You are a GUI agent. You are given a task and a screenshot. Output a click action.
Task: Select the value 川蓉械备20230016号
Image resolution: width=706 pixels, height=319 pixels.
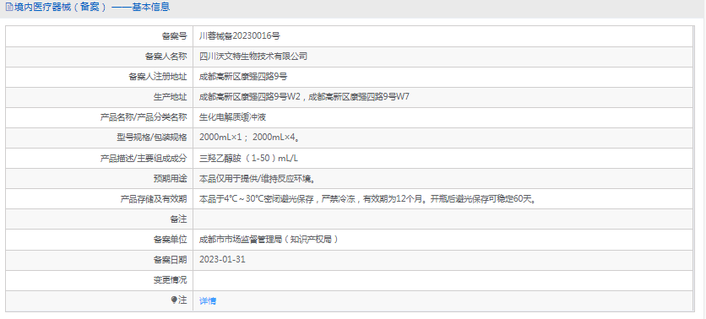pyautogui.click(x=239, y=36)
